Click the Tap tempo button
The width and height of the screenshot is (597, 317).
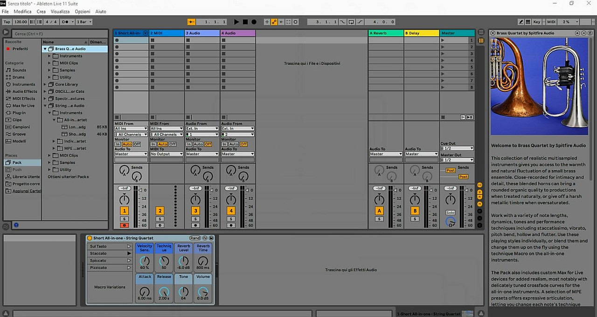point(7,22)
